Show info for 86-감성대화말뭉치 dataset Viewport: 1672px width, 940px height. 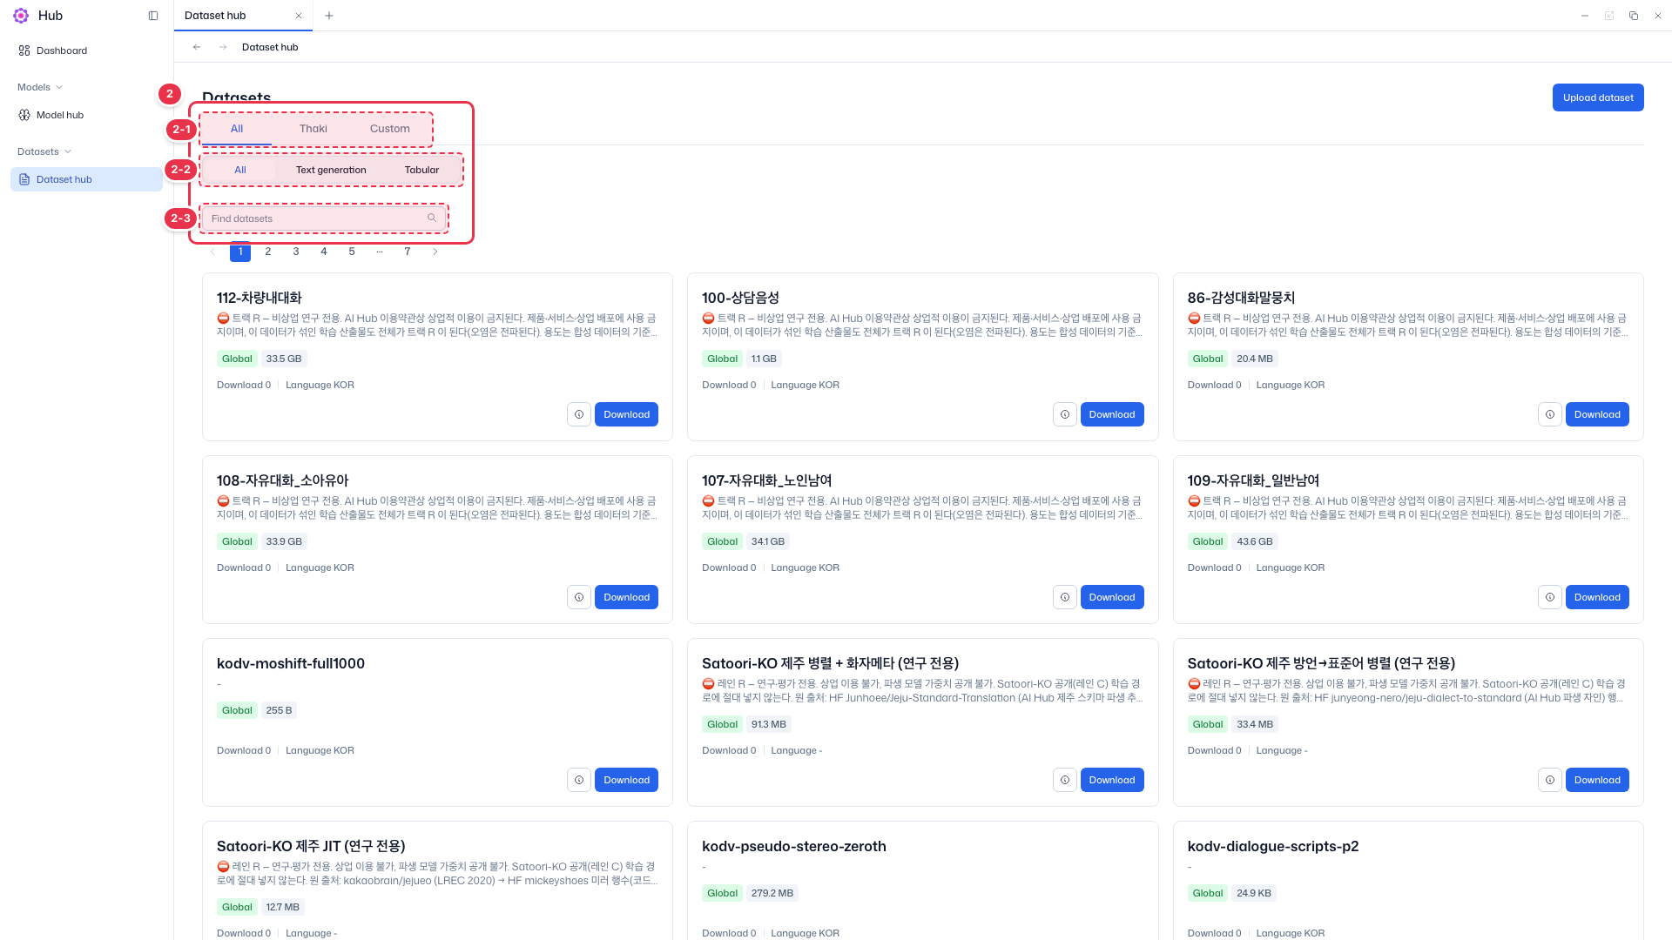pyautogui.click(x=1550, y=414)
